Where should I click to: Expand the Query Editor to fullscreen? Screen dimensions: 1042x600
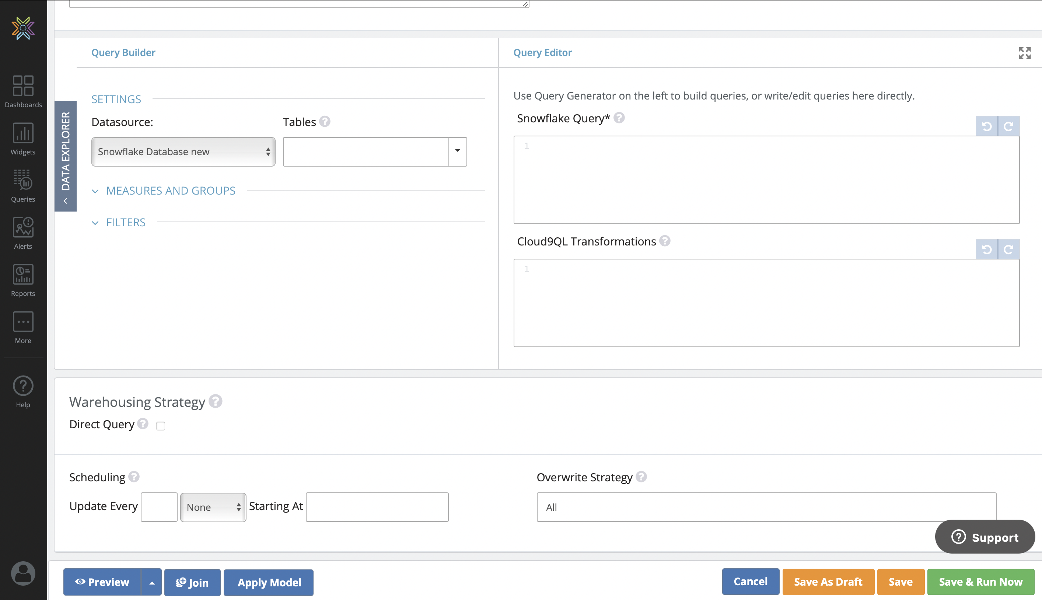coord(1024,53)
